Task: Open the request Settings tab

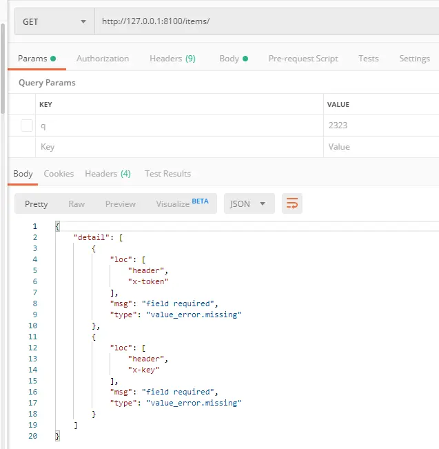Action: click(414, 59)
